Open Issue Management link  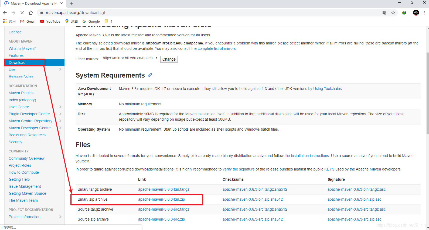25,186
